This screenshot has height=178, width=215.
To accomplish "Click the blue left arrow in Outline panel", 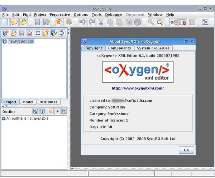I will coord(57,111).
